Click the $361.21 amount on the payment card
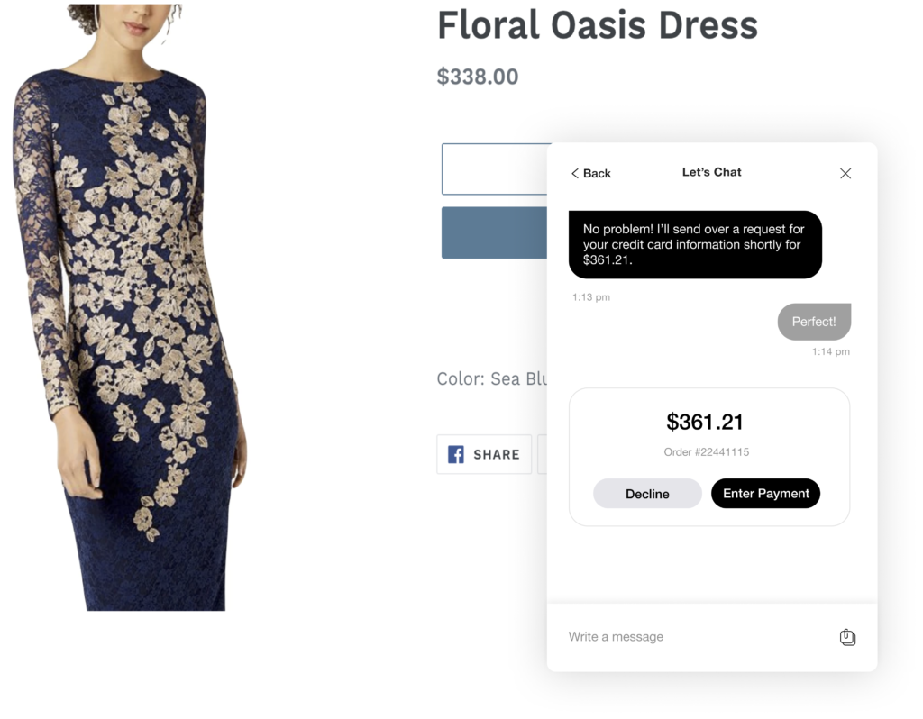The width and height of the screenshot is (923, 719). point(708,422)
